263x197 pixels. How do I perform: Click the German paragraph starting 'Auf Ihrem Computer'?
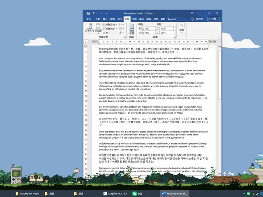coord(151,110)
